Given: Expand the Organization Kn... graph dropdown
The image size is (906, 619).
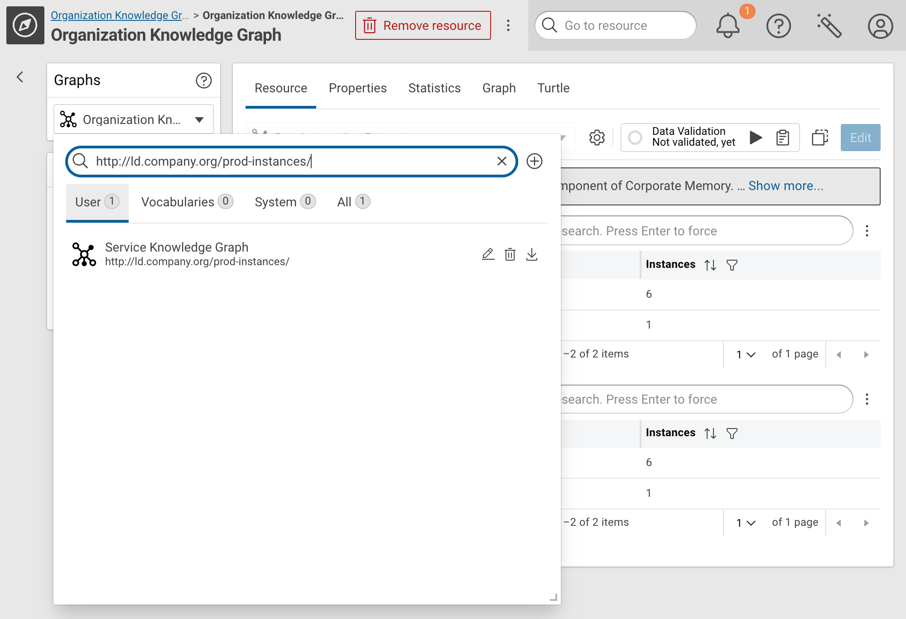Looking at the screenshot, I should pos(134,119).
